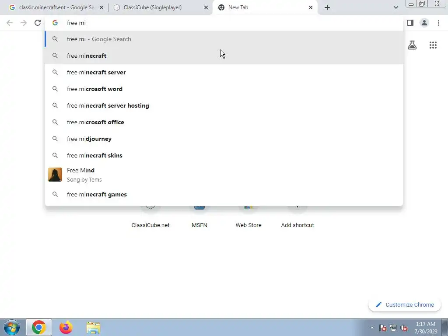Click the Customize Chrome button
The width and height of the screenshot is (448, 336).
pyautogui.click(x=405, y=304)
